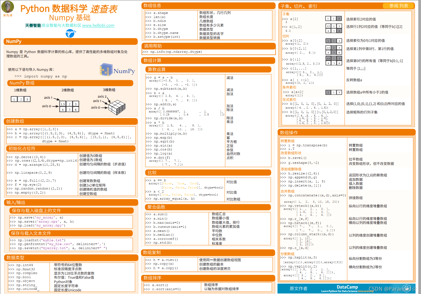
Task: Select the 数组信息 section header
Action: [208, 5]
